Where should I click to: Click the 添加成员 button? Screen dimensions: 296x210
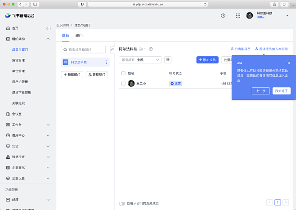click(207, 60)
